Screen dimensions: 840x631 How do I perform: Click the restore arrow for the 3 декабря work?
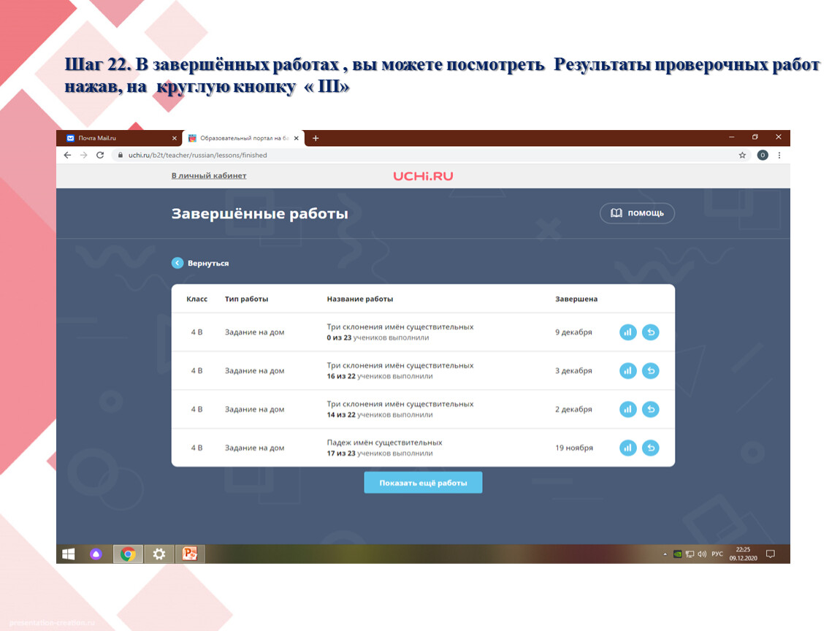tap(650, 371)
